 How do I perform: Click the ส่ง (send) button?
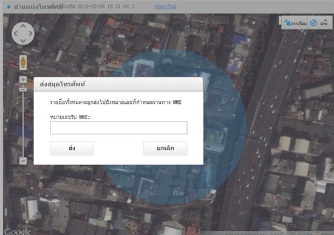click(72, 148)
